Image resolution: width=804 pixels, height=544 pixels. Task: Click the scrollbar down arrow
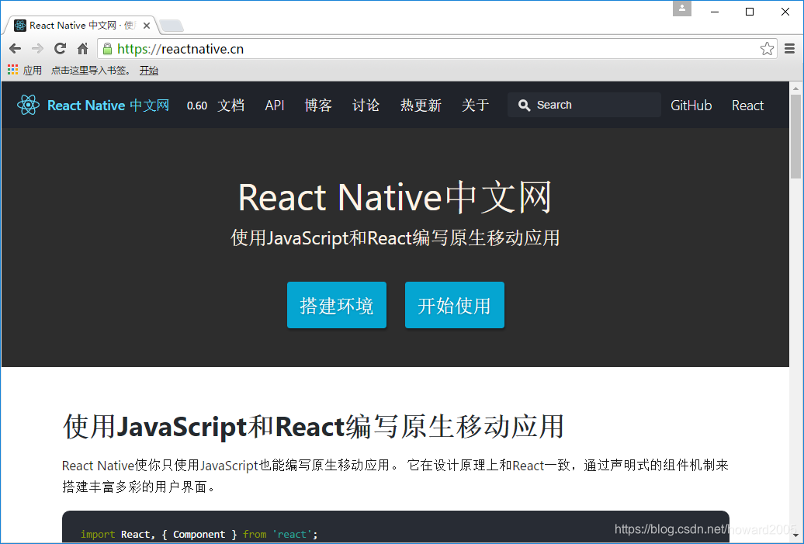(795, 537)
